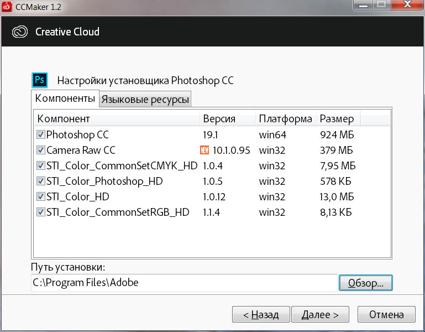425x332 pixels.
Task: Proceed with the Далее button
Action: [320, 314]
